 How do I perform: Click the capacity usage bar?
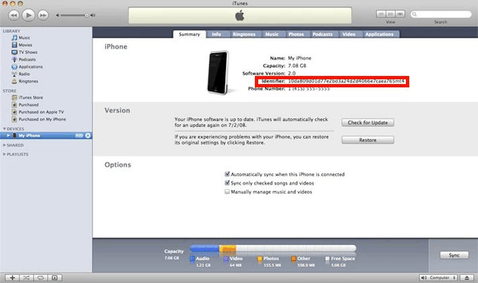(x=273, y=249)
